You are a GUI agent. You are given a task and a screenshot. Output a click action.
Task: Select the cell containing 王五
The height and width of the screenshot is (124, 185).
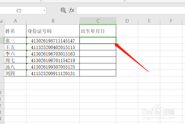click(x=15, y=47)
